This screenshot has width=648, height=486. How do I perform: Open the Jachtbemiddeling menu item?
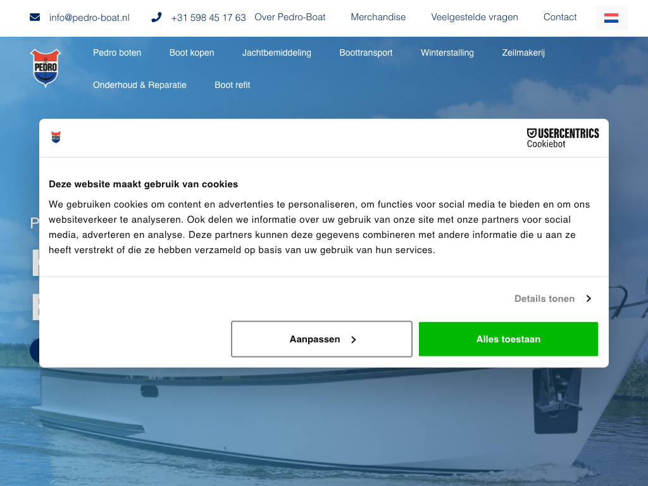(277, 53)
